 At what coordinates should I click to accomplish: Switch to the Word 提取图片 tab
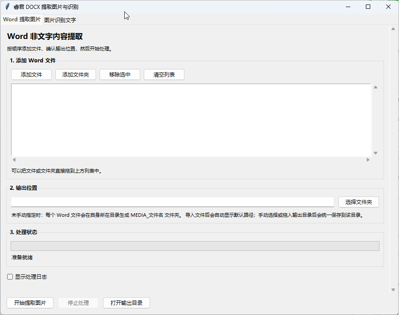click(x=22, y=19)
